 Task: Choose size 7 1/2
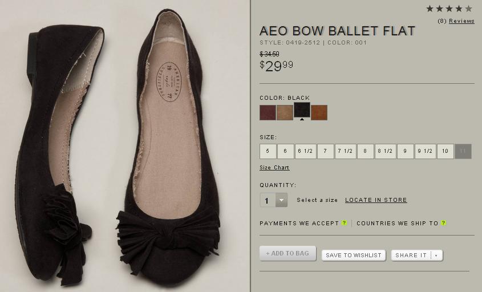tap(345, 151)
